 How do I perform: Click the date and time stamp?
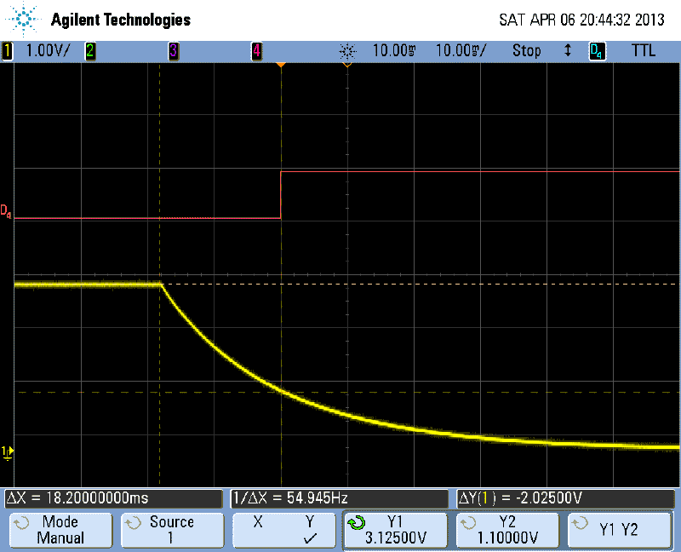tap(581, 20)
